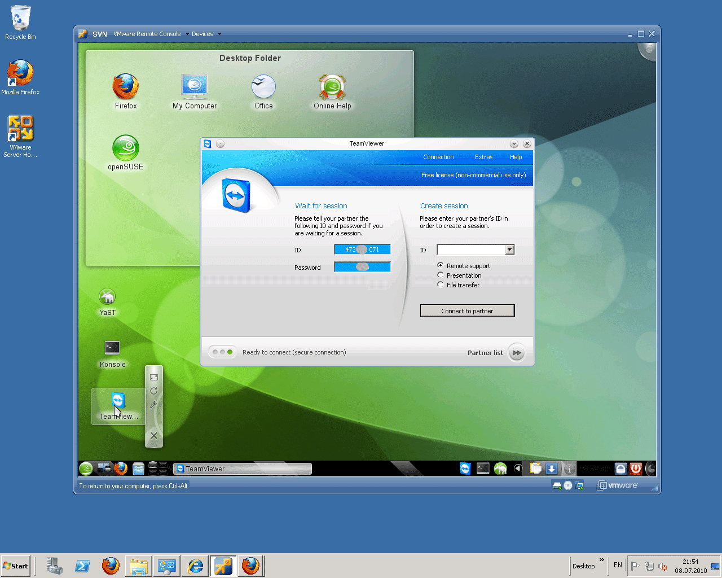Open the Devices dropdown menu
Viewport: 722px width, 578px height.
point(206,34)
